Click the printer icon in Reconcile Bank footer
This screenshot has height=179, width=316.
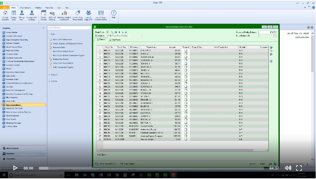point(270,164)
